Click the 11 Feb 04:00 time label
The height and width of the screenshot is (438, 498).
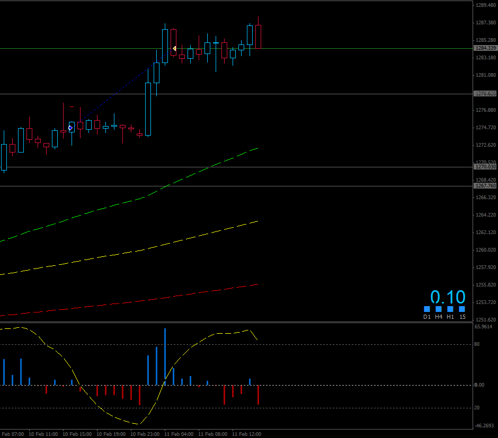[179, 434]
